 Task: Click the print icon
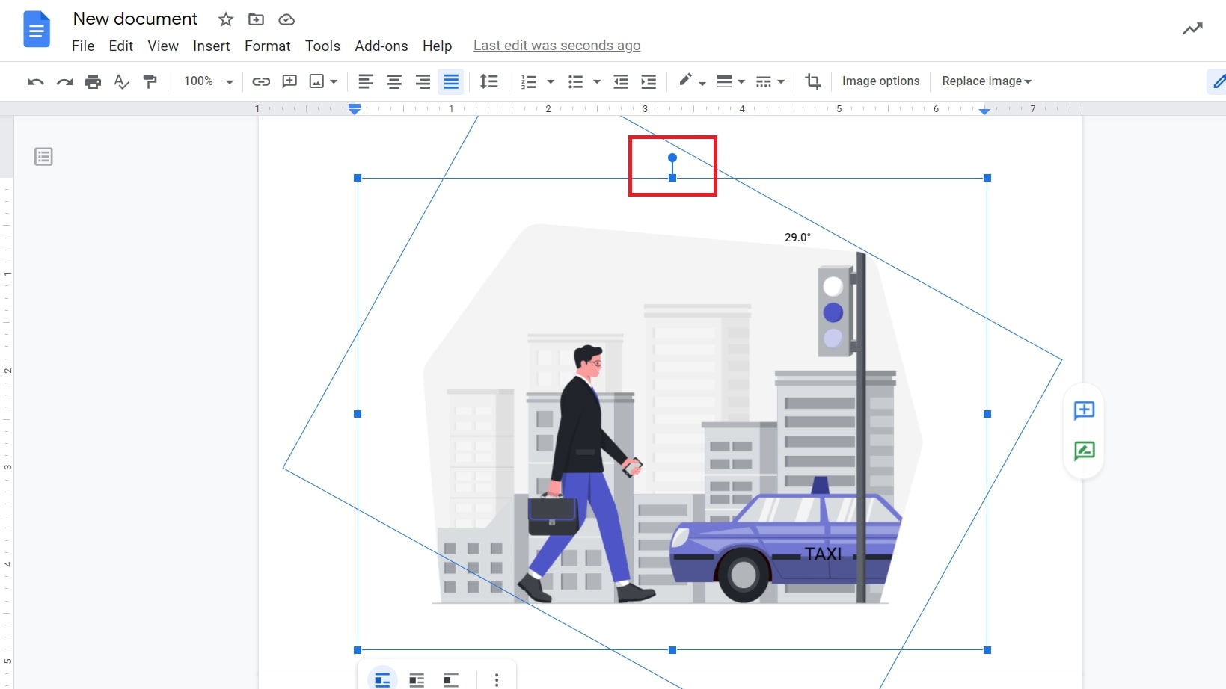point(93,81)
